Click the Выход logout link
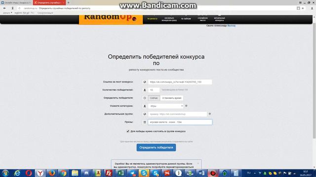 [232, 26]
